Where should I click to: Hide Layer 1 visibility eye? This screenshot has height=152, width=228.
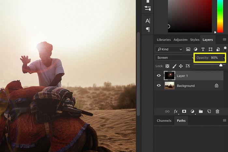(159, 76)
